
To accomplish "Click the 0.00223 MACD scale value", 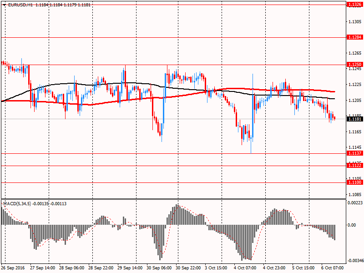I will [355, 203].
